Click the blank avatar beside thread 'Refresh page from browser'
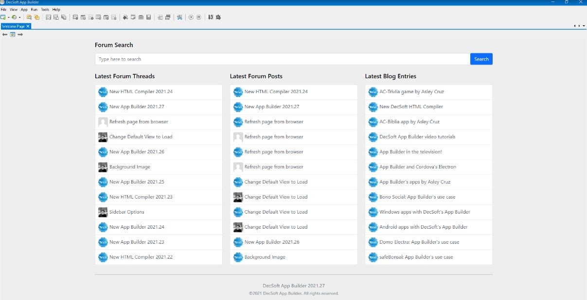The width and height of the screenshot is (587, 300). [103, 122]
